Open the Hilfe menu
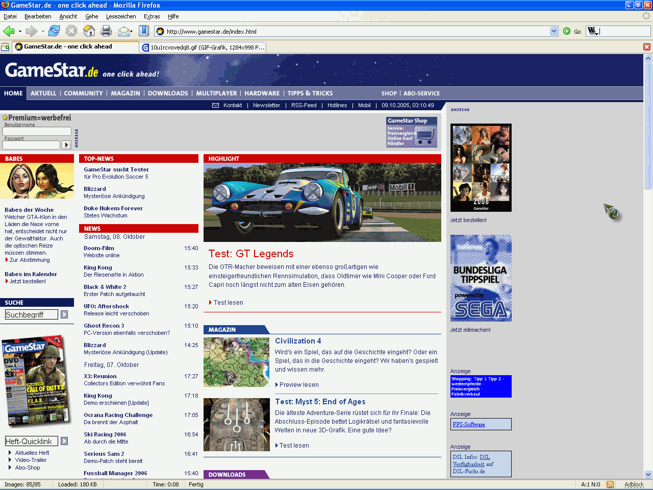 pos(173,16)
